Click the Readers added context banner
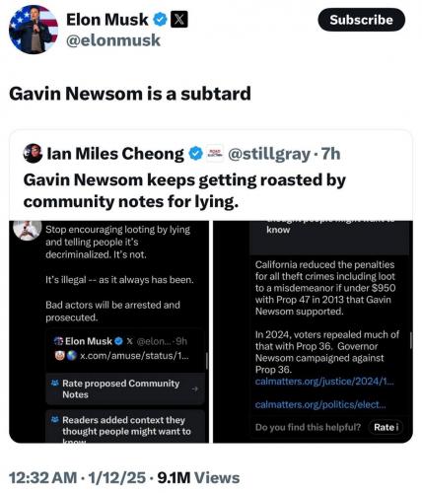The image size is (422, 493). (125, 426)
